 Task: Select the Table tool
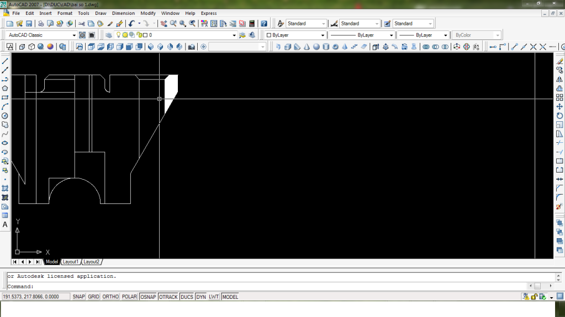(5, 216)
